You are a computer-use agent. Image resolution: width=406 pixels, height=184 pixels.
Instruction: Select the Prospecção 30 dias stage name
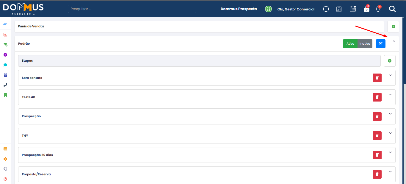(37, 155)
